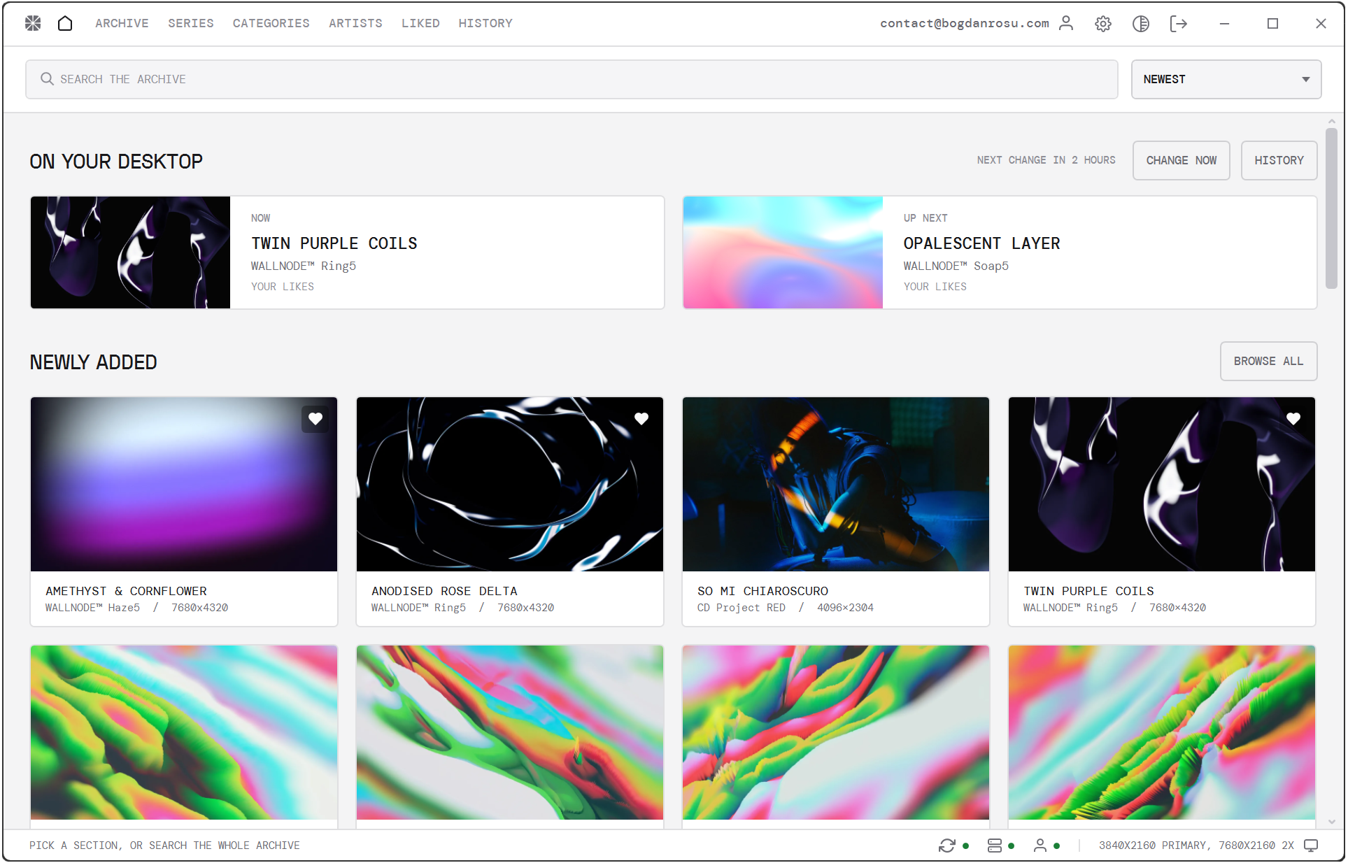Open the Artists menu item
The width and height of the screenshot is (1348, 863).
point(355,23)
